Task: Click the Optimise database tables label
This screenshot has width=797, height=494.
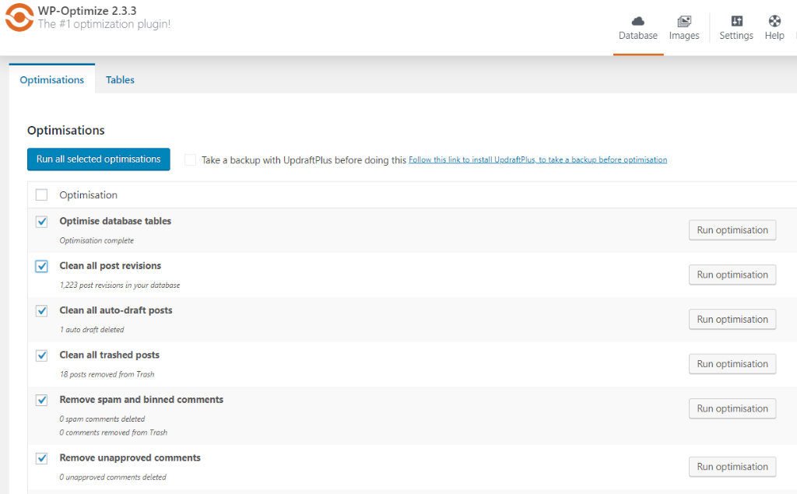Action: coord(115,221)
